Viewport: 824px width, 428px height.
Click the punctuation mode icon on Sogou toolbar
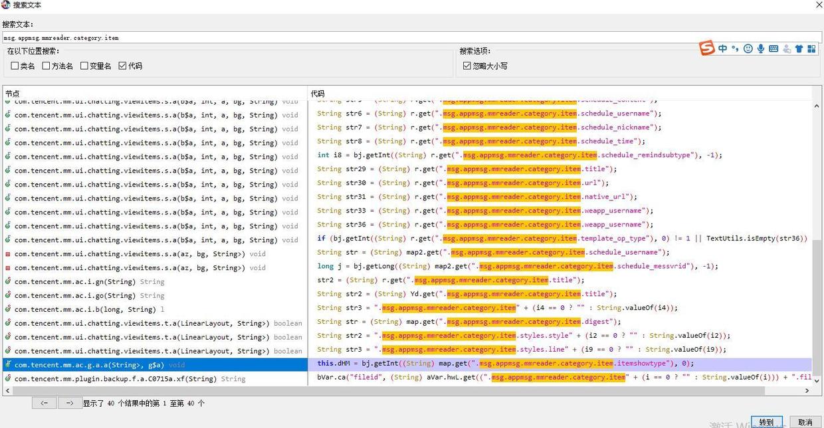coord(735,48)
